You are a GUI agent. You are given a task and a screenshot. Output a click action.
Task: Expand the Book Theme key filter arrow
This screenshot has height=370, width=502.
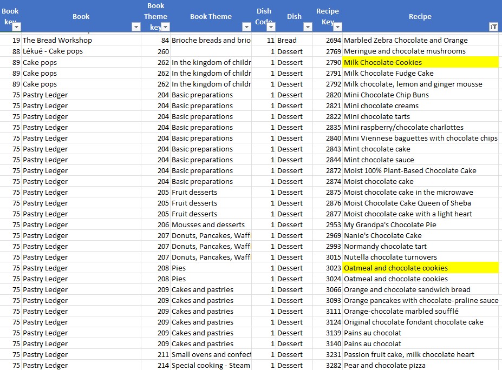click(166, 27)
